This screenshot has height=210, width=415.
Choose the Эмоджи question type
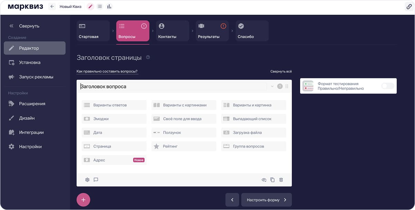114,119
